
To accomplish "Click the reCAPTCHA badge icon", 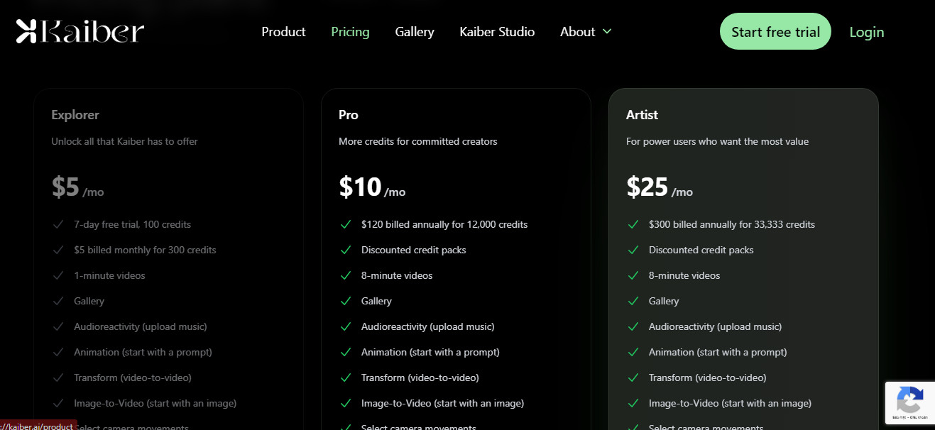I will click(909, 400).
